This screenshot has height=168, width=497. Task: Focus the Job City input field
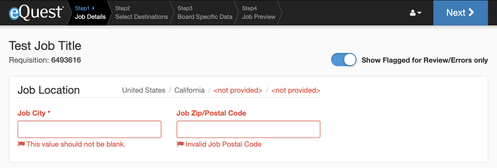coord(89,129)
